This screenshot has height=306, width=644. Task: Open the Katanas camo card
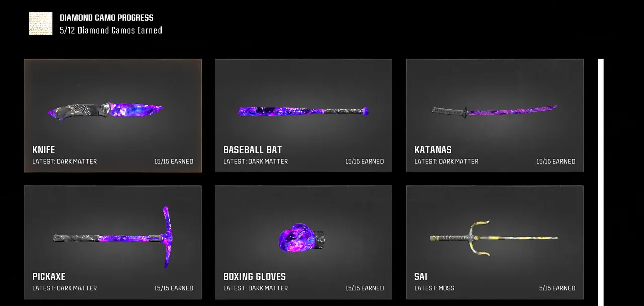coord(495,116)
